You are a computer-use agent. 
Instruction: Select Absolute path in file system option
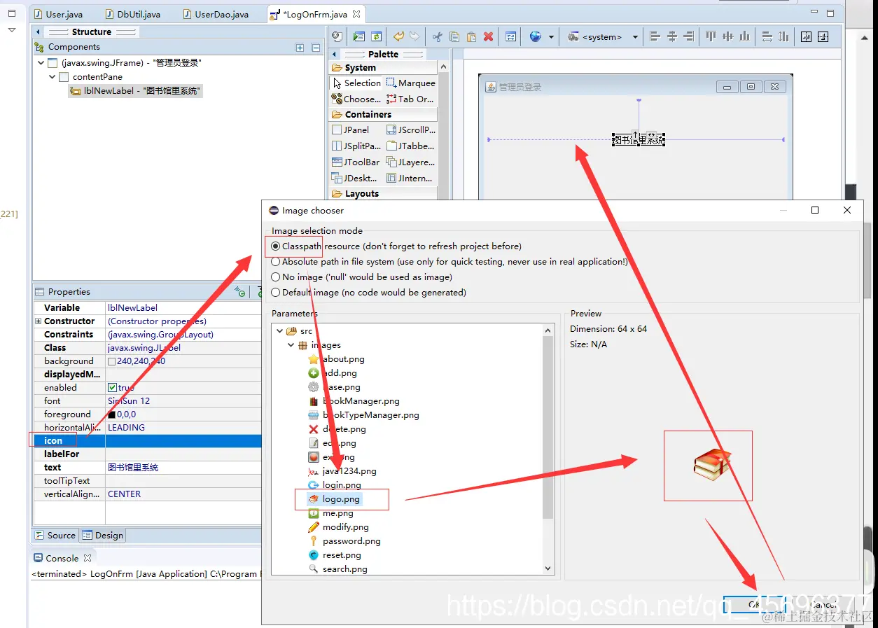tap(276, 262)
